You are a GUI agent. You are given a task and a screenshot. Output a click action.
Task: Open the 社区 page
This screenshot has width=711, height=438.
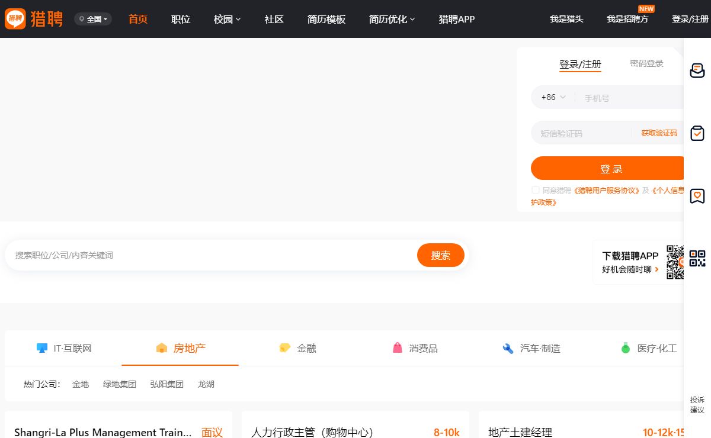click(274, 19)
